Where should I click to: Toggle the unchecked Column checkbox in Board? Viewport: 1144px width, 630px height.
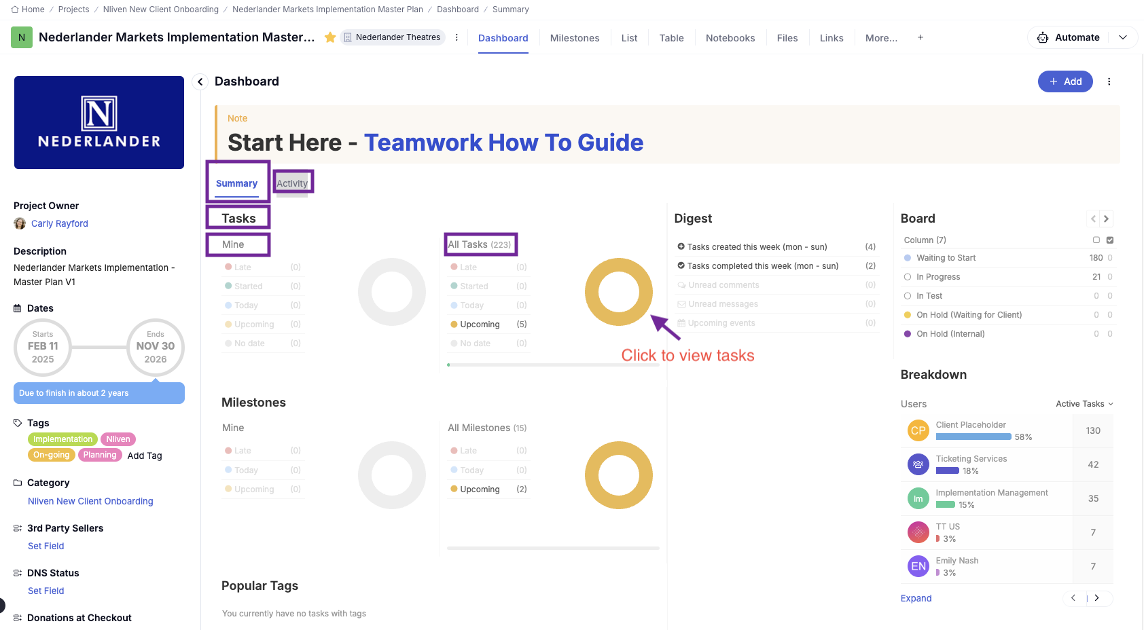[1096, 240]
